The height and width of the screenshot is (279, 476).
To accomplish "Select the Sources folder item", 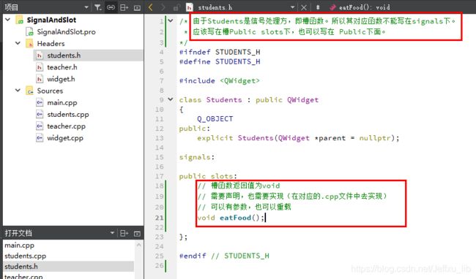I will [50, 91].
